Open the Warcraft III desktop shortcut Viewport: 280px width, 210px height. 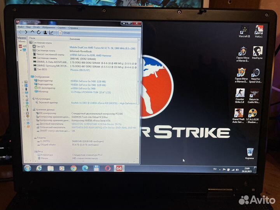point(244,31)
